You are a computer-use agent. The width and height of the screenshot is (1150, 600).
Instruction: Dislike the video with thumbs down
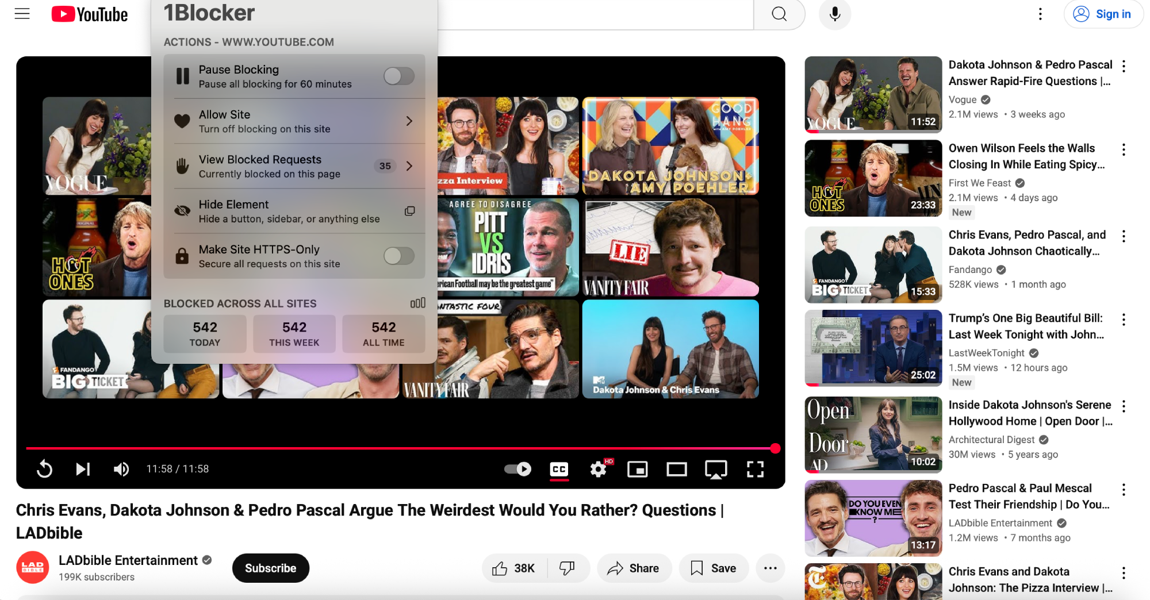[568, 568]
